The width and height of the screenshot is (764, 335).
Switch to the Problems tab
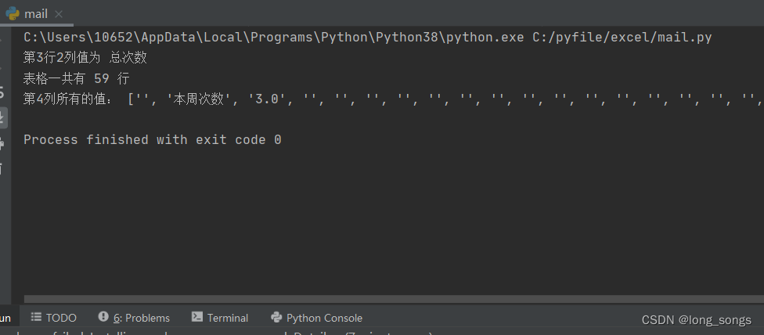[x=141, y=318]
